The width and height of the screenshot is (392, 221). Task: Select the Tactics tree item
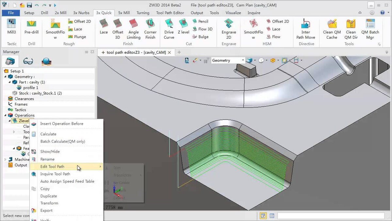tap(17, 110)
